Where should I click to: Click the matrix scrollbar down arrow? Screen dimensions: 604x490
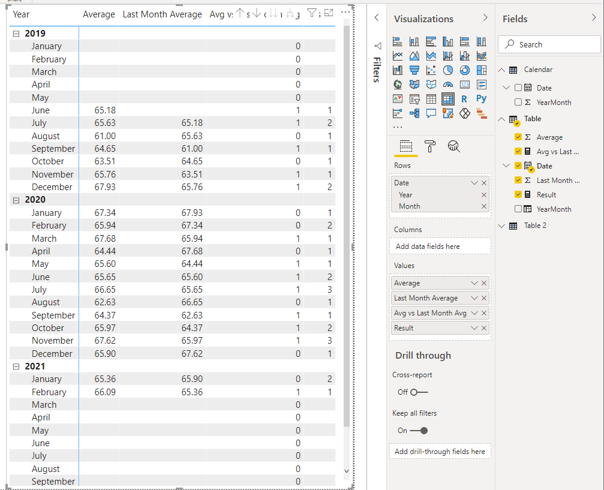click(x=346, y=471)
